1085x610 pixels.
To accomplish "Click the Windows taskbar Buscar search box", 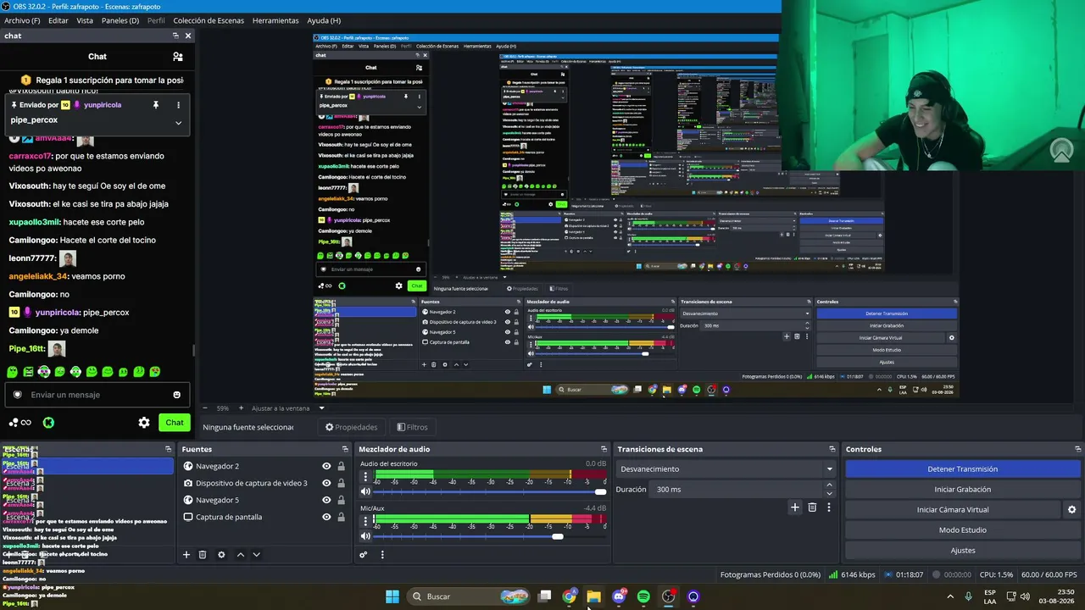I will point(469,596).
